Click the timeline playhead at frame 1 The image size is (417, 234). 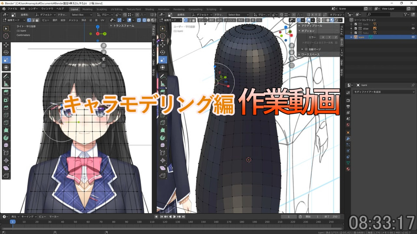pos(13,221)
